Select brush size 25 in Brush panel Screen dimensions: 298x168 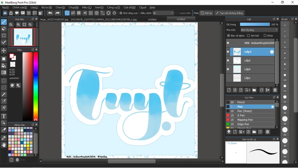(x=285, y=119)
